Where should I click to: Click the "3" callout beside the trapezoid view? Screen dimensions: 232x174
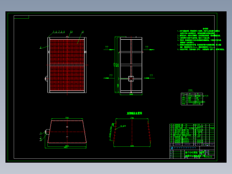41,133
